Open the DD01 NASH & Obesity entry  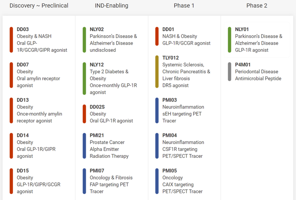(x=186, y=36)
